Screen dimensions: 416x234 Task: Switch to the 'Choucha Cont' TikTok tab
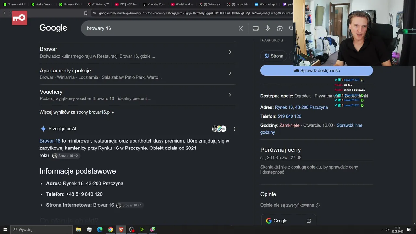(155, 4)
